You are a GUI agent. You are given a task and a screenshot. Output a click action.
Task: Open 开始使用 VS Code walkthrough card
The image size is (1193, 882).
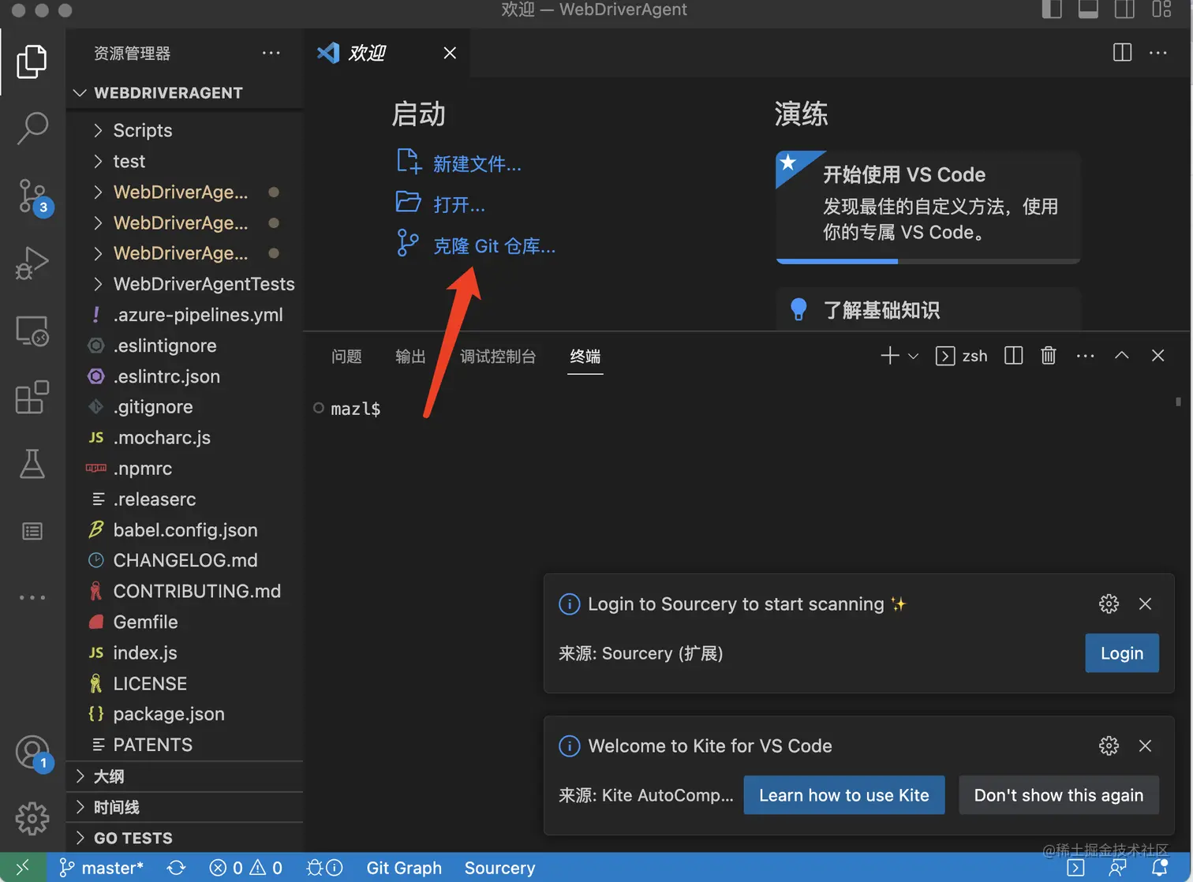pyautogui.click(x=928, y=207)
